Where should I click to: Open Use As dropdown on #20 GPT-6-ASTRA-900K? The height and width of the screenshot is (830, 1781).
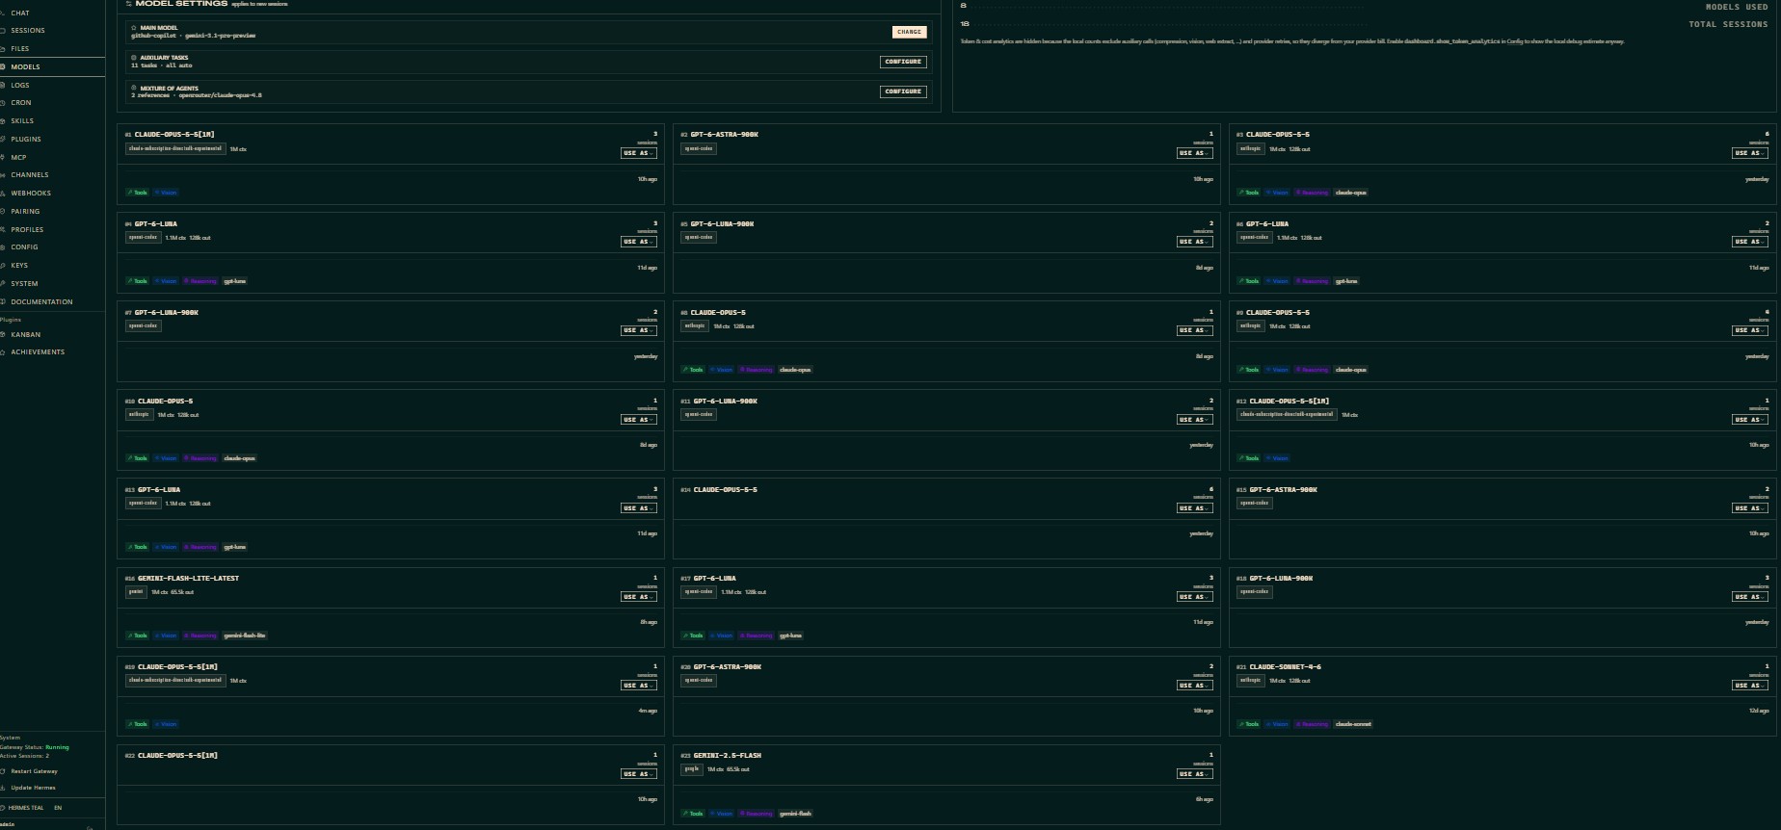point(1195,686)
